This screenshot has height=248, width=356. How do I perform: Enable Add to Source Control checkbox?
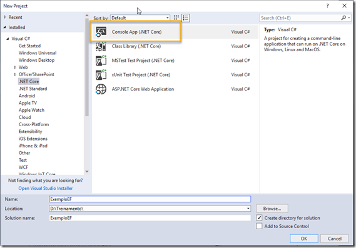[259, 226]
